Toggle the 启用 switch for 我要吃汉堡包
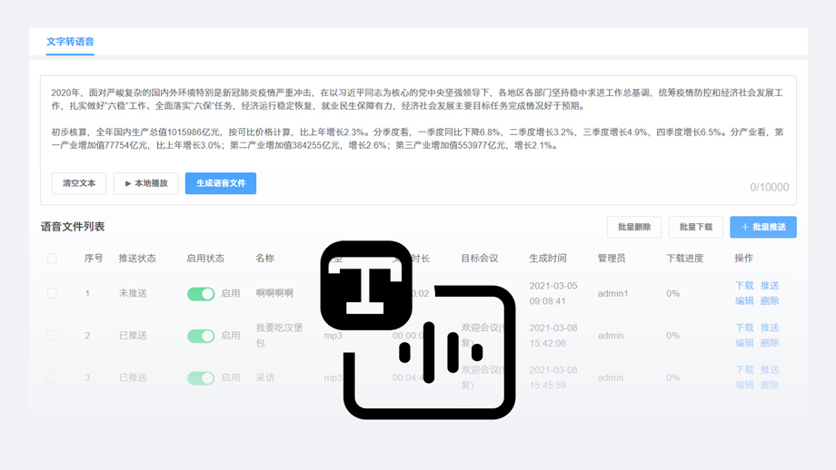836x470 pixels. pyautogui.click(x=201, y=336)
